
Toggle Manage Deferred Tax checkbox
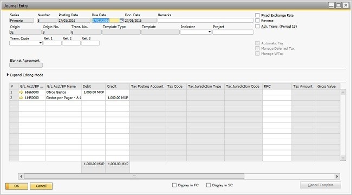(257, 48)
